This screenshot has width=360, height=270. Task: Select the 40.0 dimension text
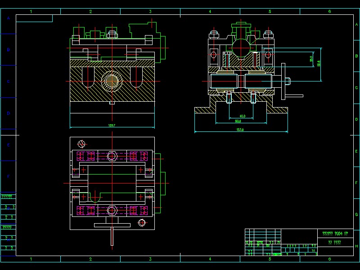click(x=243, y=116)
